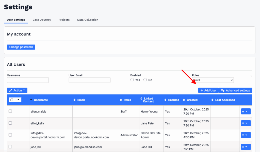
Task: Open the Data Collection tab
Action: click(x=88, y=20)
